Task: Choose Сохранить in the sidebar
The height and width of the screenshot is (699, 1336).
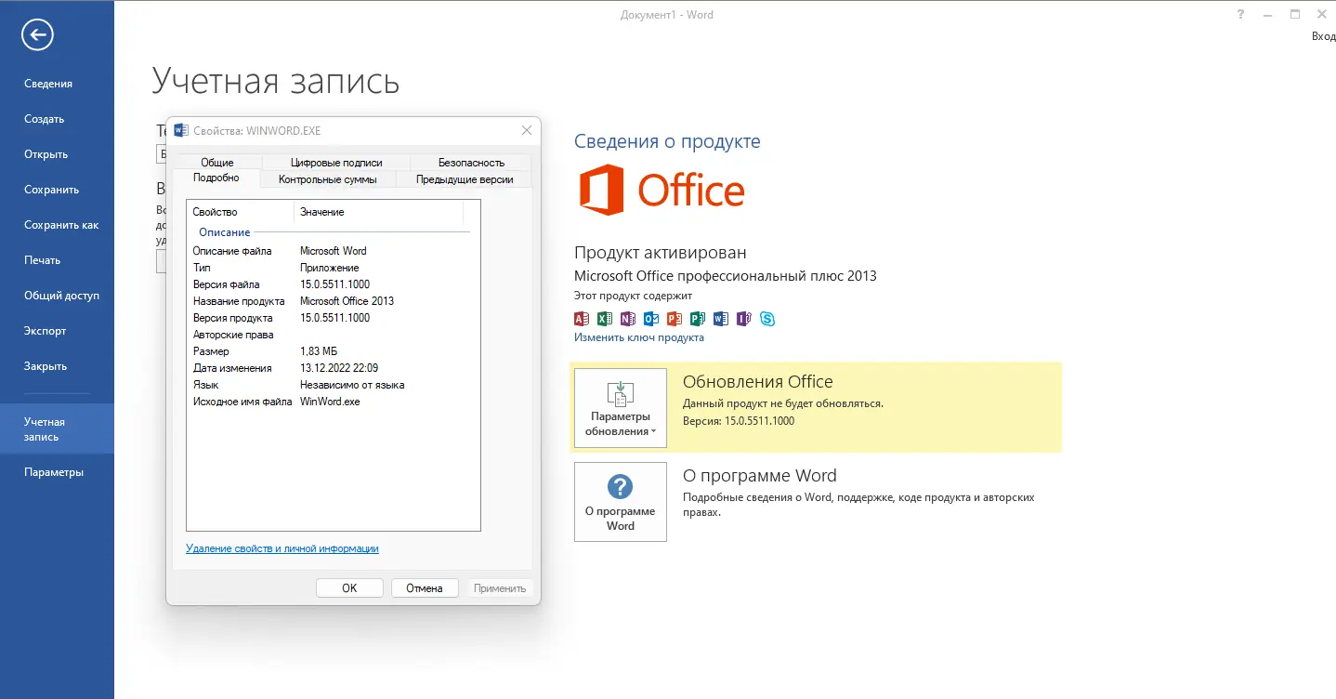Action: [57, 190]
